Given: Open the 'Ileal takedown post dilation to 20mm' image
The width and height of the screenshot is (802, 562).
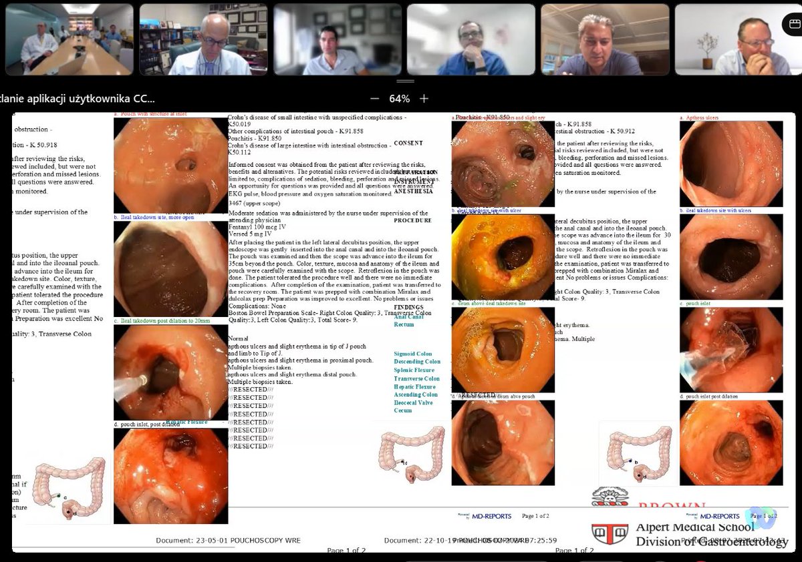Looking at the screenshot, I should click(x=170, y=372).
